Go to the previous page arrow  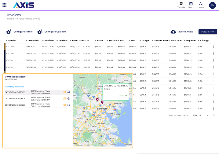pos(208,116)
